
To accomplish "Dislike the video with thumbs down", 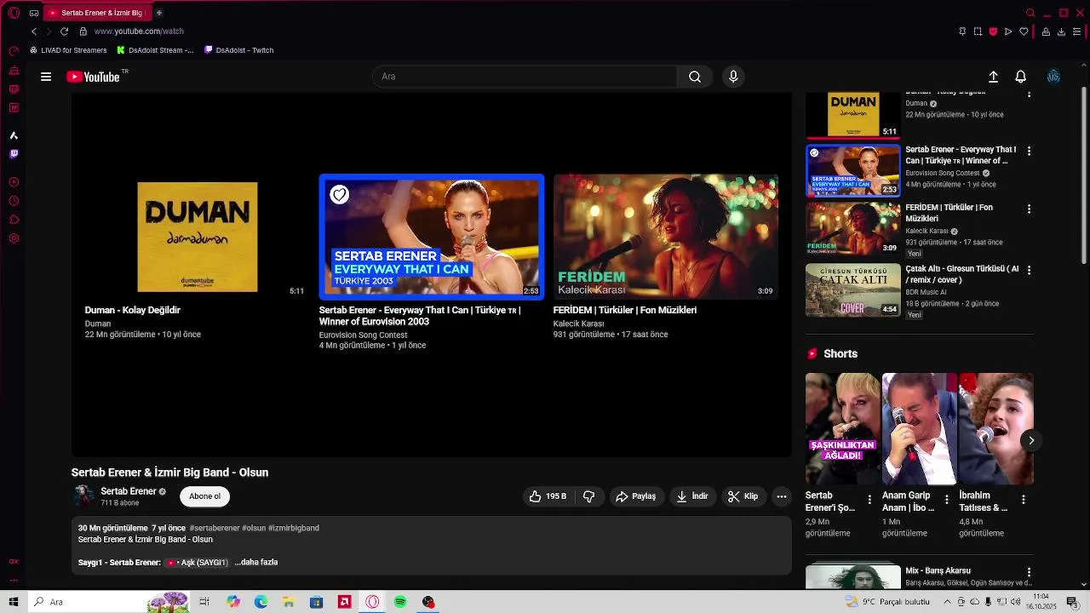I will 588,496.
